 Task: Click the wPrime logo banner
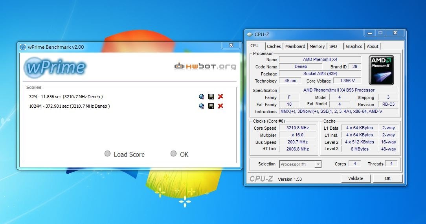coord(55,67)
